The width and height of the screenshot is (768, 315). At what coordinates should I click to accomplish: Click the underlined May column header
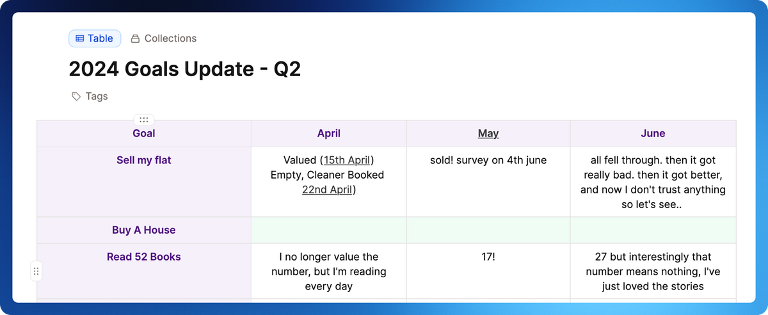pos(488,133)
